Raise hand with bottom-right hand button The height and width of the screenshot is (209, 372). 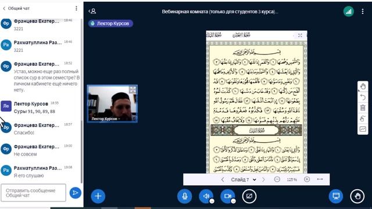[x=357, y=196]
